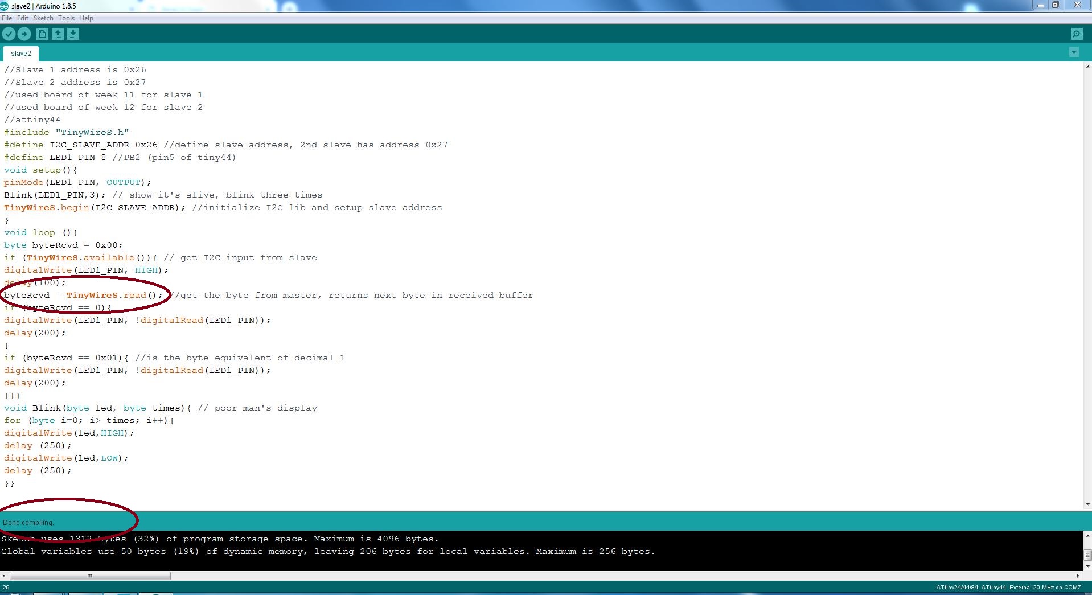Click the #include "TinyWireS.h" line
Screen dimensions: 1092x595
coord(67,132)
